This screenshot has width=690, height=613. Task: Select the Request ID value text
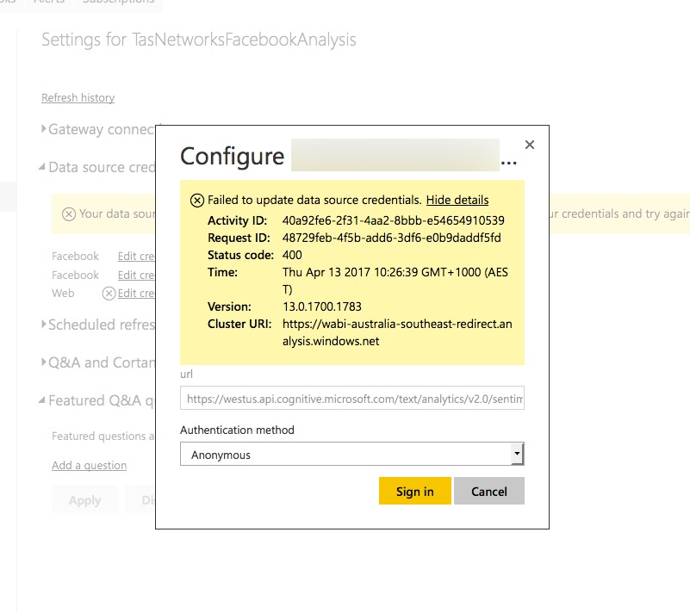click(x=391, y=238)
